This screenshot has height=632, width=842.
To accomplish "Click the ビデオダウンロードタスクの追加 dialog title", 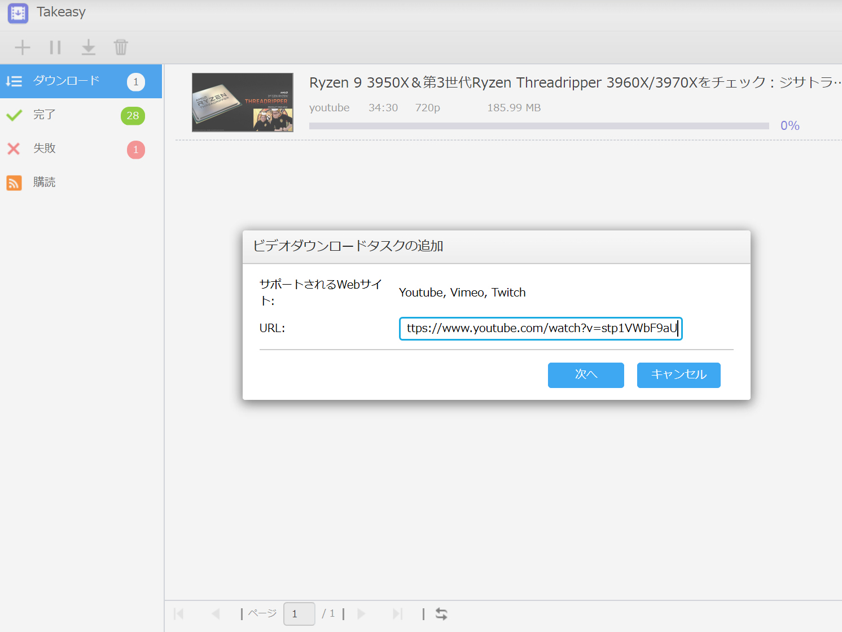I will (x=348, y=246).
